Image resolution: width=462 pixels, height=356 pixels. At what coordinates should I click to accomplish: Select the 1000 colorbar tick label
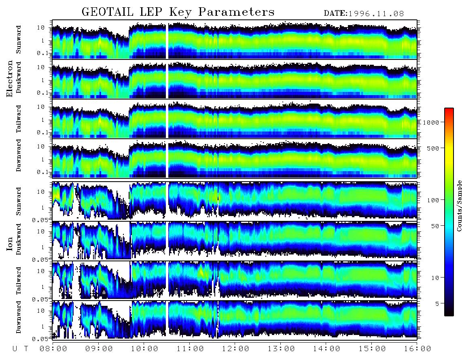(x=430, y=123)
